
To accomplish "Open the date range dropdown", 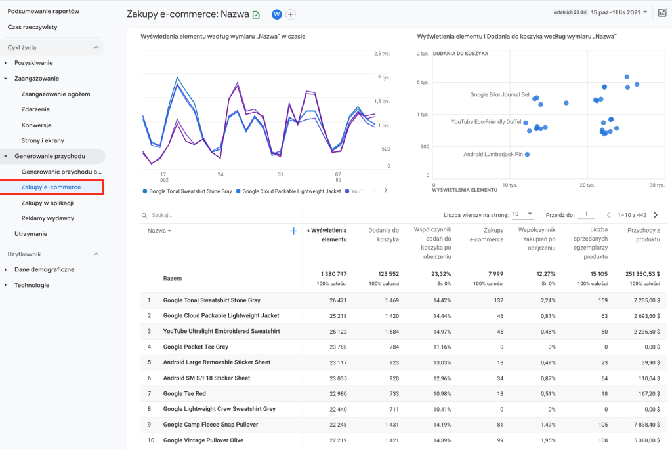I will (619, 12).
